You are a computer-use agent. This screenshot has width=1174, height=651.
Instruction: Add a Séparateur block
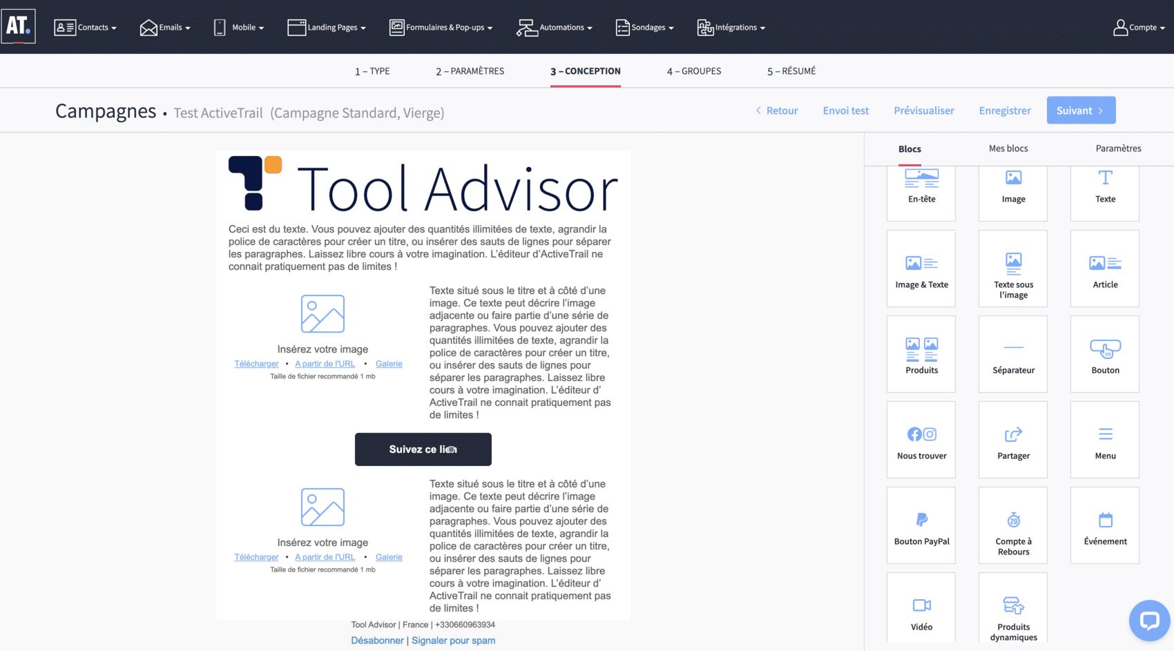pos(1013,354)
